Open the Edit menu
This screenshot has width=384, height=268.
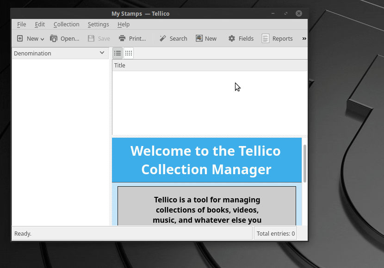point(40,24)
